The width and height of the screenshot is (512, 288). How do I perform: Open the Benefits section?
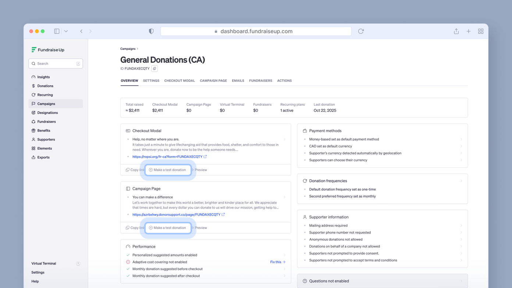point(43,130)
